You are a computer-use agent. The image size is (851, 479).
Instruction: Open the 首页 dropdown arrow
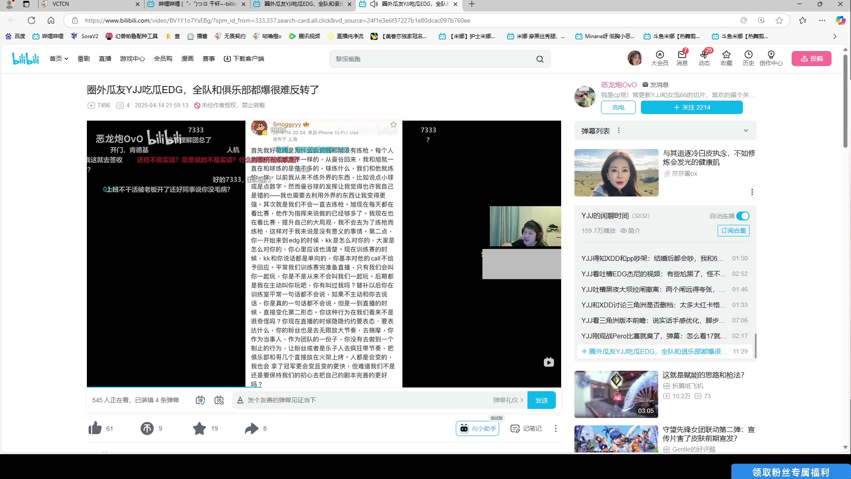click(66, 59)
